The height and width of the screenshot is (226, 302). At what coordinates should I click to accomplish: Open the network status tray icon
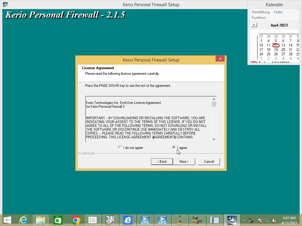coord(267,220)
